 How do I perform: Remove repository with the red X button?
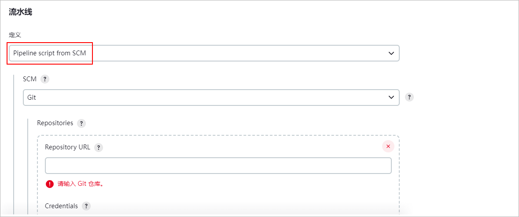(388, 146)
